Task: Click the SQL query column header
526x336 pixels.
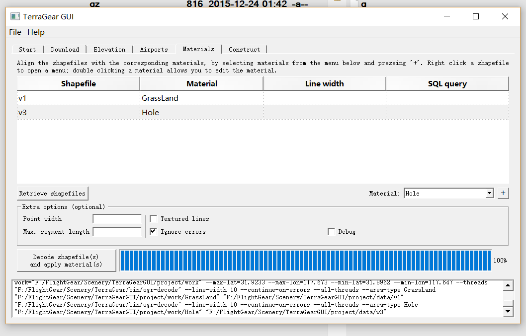Action: click(447, 83)
